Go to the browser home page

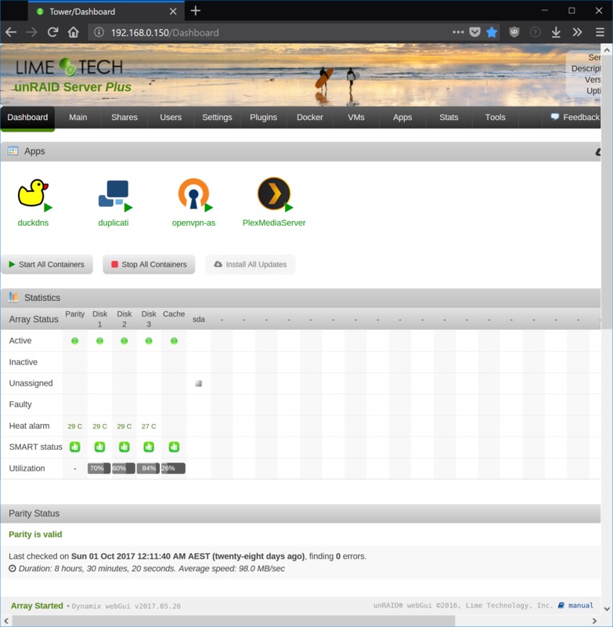(x=73, y=32)
